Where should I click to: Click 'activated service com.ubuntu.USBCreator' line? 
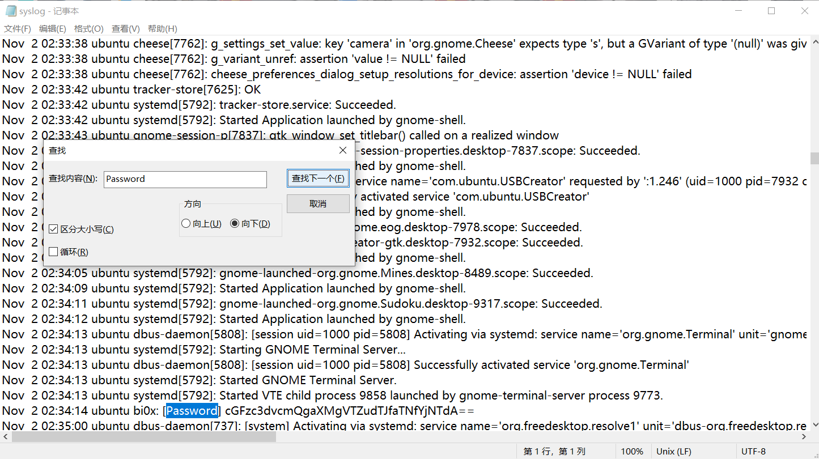pos(473,197)
